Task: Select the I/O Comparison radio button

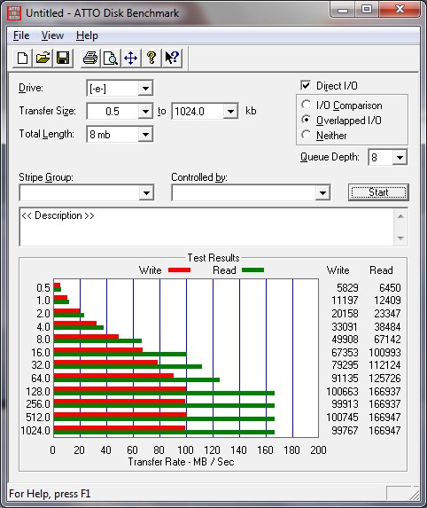Action: (x=306, y=105)
